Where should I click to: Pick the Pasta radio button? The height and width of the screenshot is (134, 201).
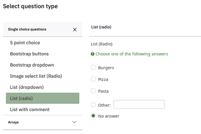93,91
